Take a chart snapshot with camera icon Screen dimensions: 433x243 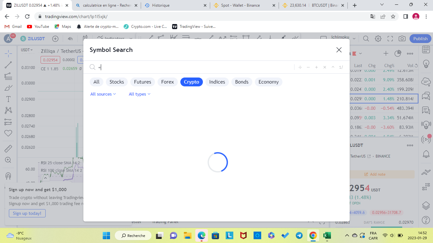[402, 39]
